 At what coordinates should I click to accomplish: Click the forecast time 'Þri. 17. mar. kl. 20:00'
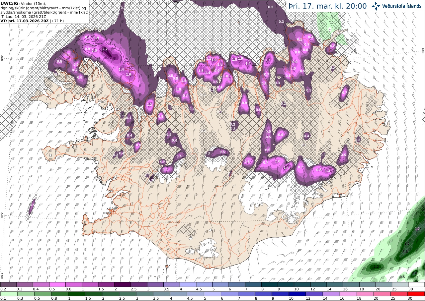[327, 6]
